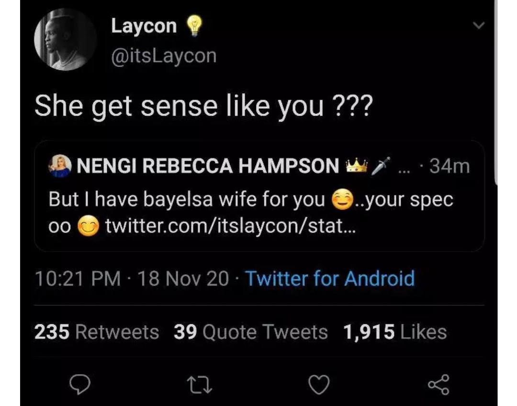Image resolution: width=517 pixels, height=406 pixels.
Task: Expand the tweet options chevron menu
Action: (478, 25)
